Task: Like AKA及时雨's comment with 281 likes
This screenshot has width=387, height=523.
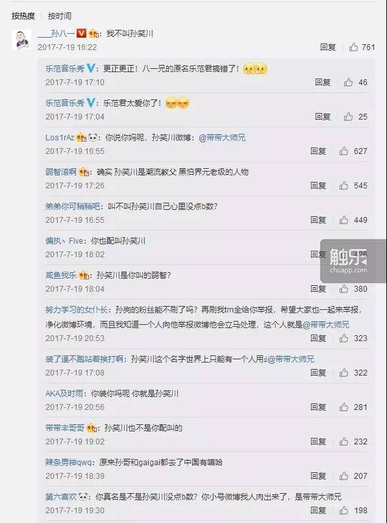Action: coord(343,407)
